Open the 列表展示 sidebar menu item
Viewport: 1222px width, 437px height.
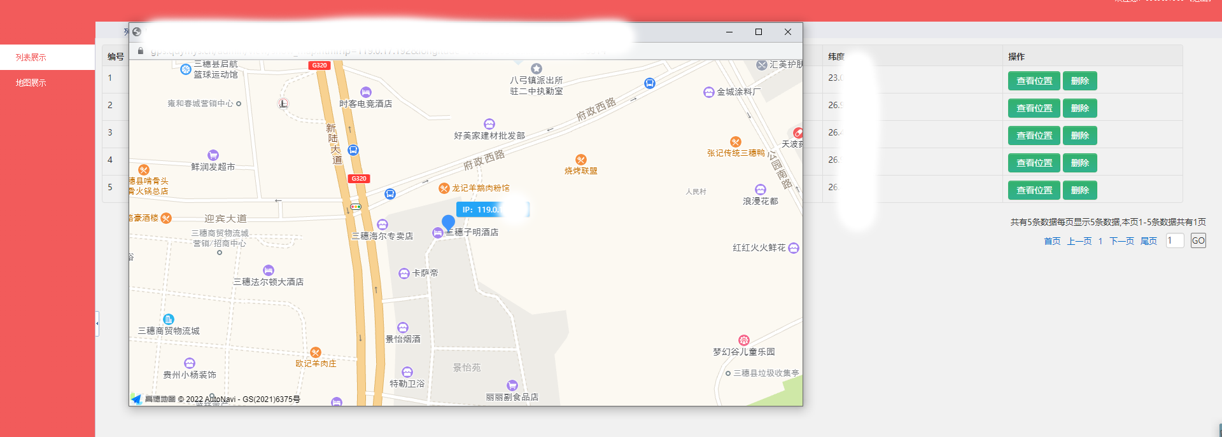click(x=48, y=57)
